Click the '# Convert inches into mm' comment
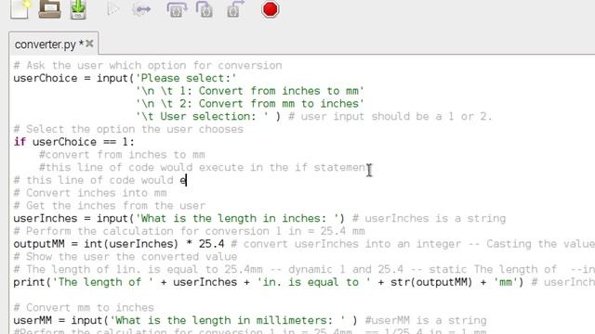Screen dimensions: 595x334 [x=90, y=193]
